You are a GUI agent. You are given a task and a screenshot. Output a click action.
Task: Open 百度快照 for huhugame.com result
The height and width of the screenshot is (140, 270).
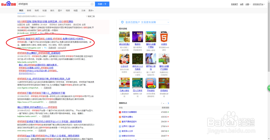coord(52,48)
